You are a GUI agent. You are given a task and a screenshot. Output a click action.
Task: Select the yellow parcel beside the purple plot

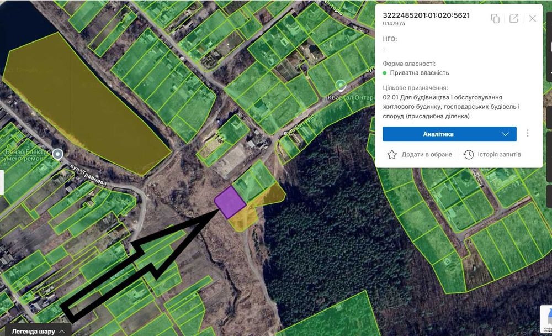(243, 219)
